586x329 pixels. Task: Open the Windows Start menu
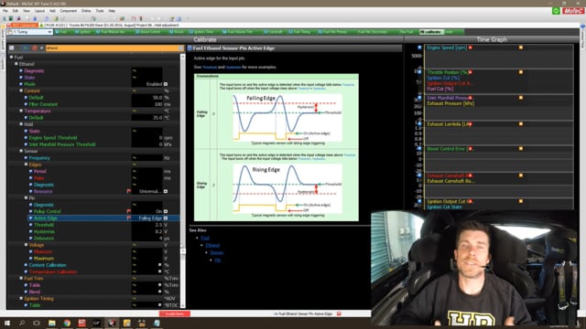6,323
